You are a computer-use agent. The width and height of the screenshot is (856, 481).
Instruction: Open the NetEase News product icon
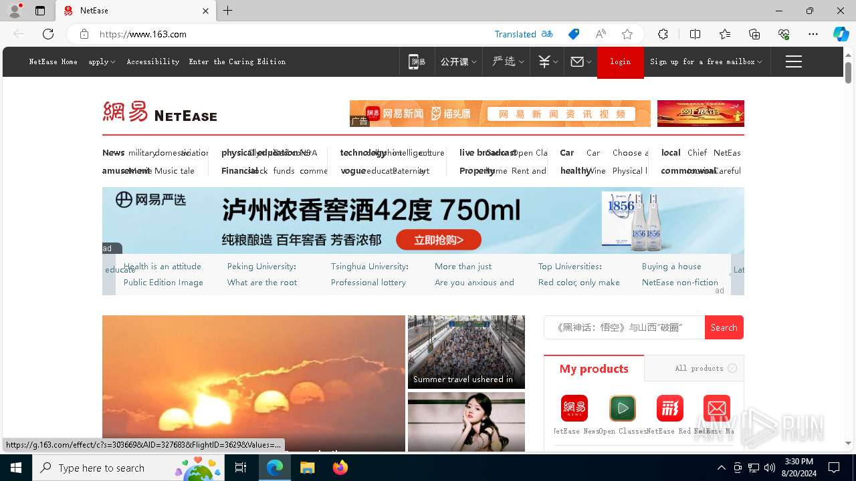pos(574,408)
